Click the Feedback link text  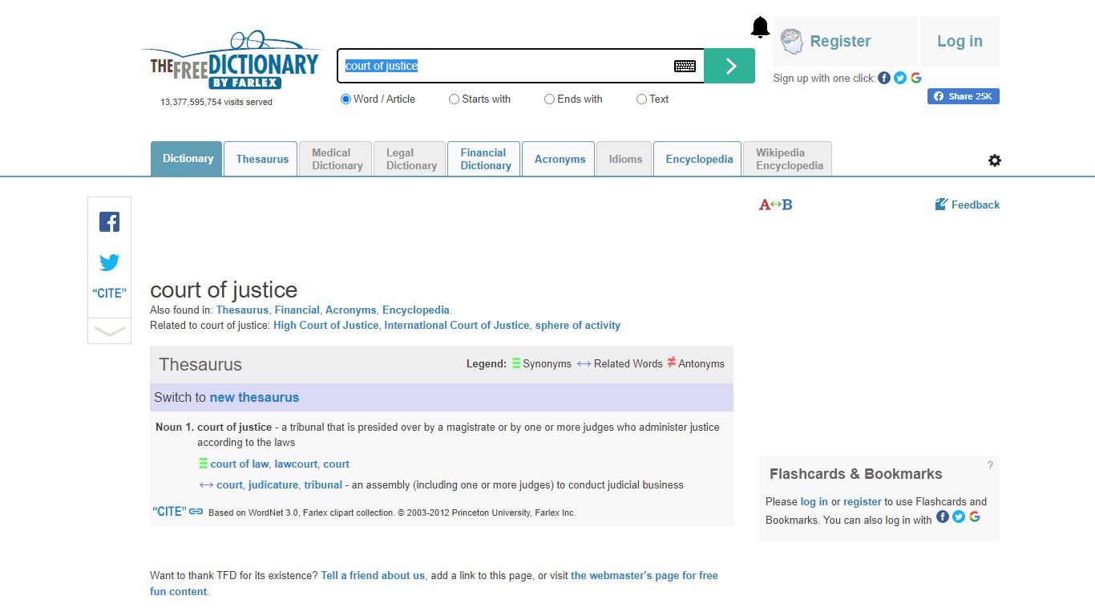click(976, 205)
